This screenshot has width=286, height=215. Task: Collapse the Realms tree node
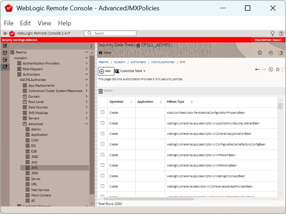point(86,52)
